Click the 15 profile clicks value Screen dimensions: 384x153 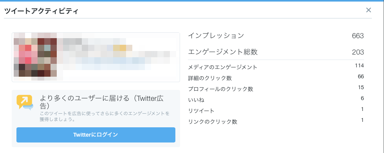[x=361, y=87]
